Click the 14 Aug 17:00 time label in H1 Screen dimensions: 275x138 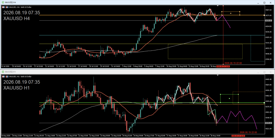click(x=149, y=136)
